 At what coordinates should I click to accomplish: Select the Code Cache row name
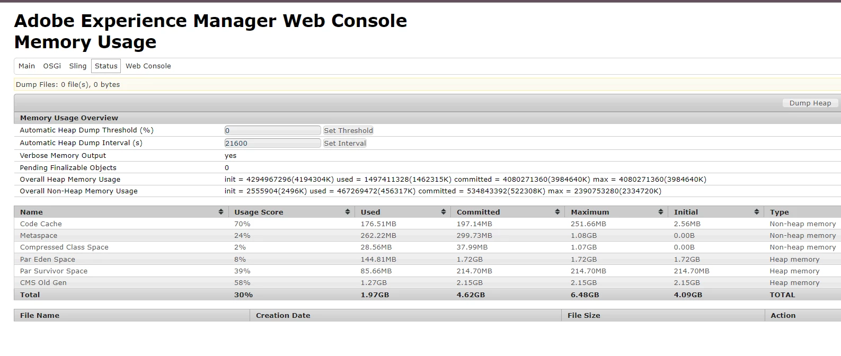click(41, 224)
